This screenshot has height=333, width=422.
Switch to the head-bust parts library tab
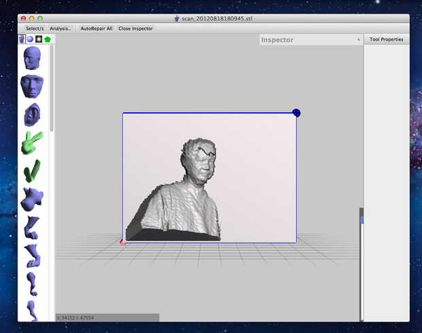(22, 39)
